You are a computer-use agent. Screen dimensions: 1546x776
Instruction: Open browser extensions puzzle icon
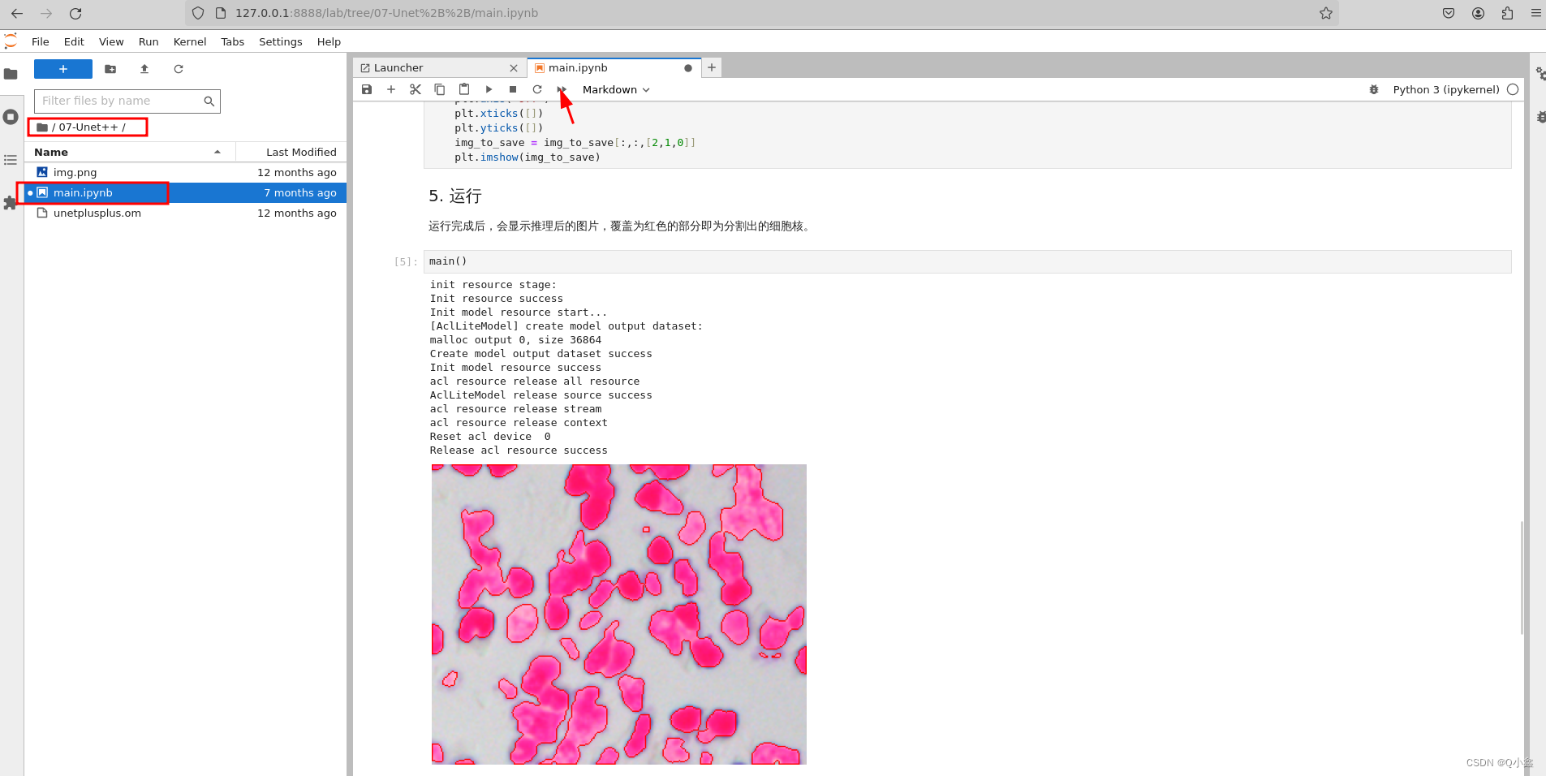pos(1507,13)
